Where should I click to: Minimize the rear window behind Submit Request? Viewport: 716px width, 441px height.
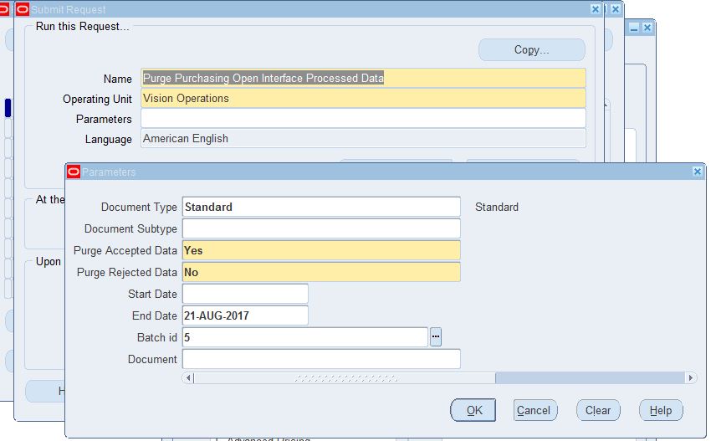click(x=634, y=28)
